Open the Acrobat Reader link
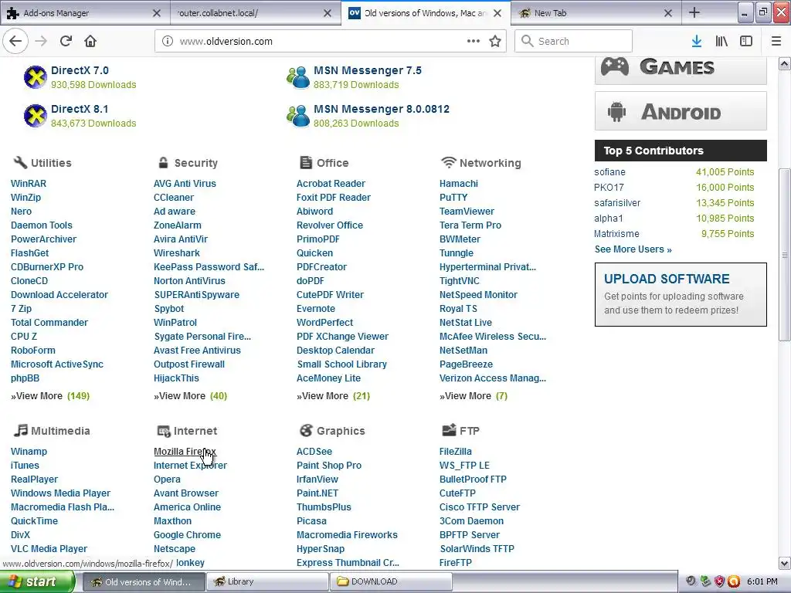Screen dimensions: 791x593 click(x=331, y=184)
